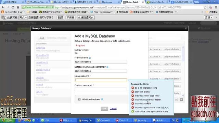Click the Additional options help icon
219x123 pixels.
[102, 99]
